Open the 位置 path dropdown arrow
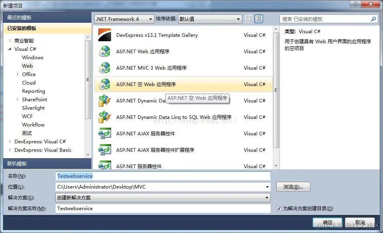This screenshot has width=383, height=233. pos(267,187)
